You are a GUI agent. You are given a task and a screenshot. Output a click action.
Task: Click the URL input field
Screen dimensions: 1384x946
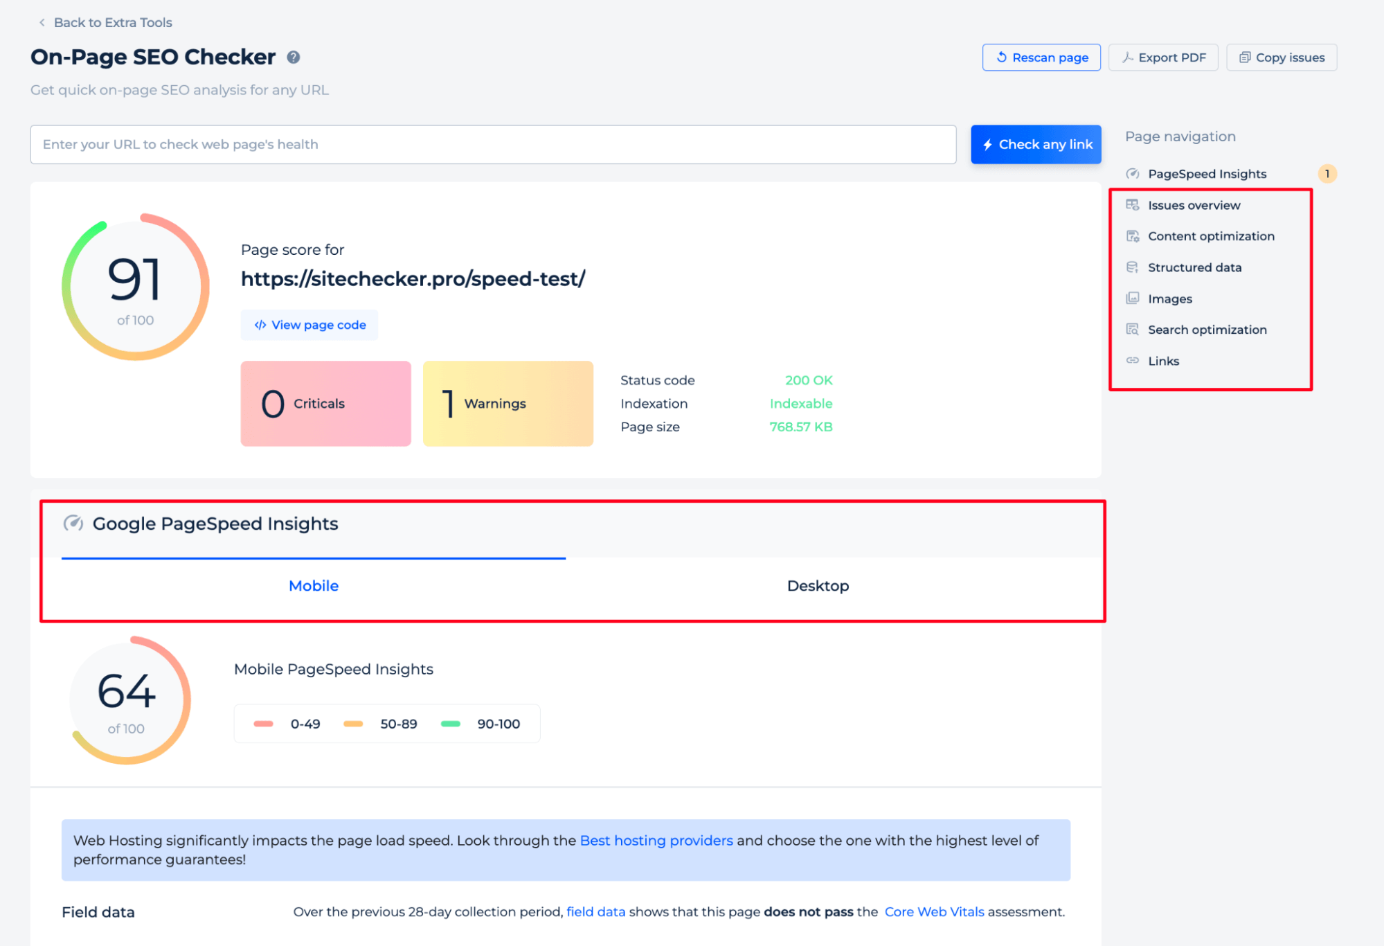click(x=493, y=145)
